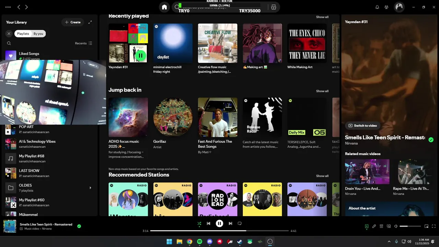
Task: Search within Your Library
Action: [9, 43]
